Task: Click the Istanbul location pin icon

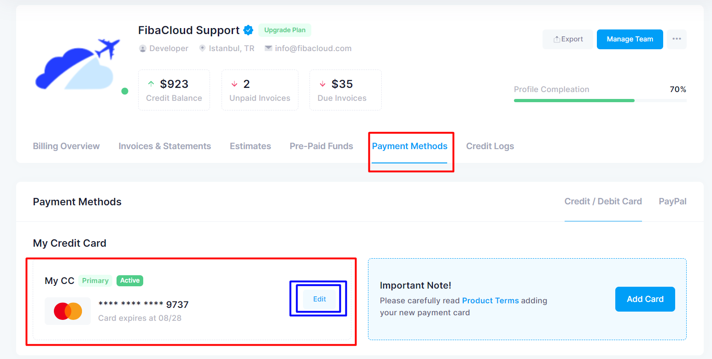Action: (202, 48)
